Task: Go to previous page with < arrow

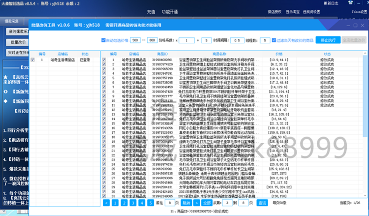Action: pyautogui.click(x=106, y=202)
